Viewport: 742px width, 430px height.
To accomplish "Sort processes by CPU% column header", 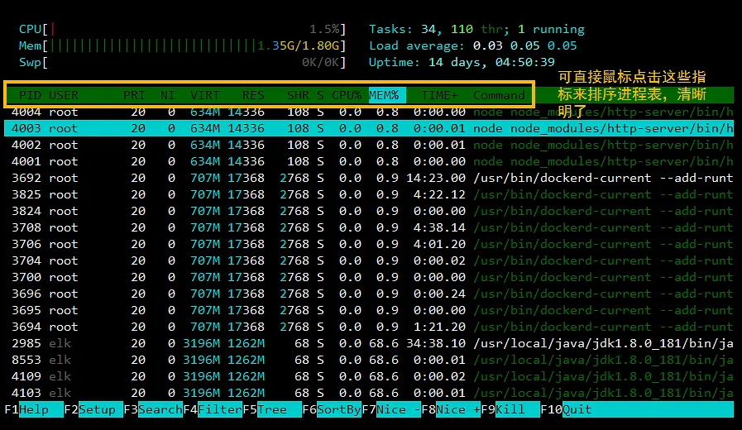I will click(347, 95).
